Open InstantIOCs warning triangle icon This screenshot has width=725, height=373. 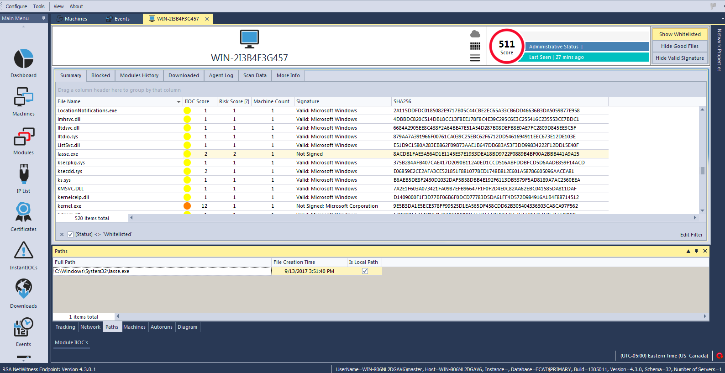pos(24,251)
